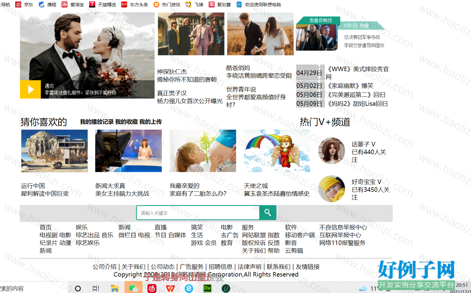Switch to 我的播放记录 tab
Screen dimensions: 471x293
point(97,122)
